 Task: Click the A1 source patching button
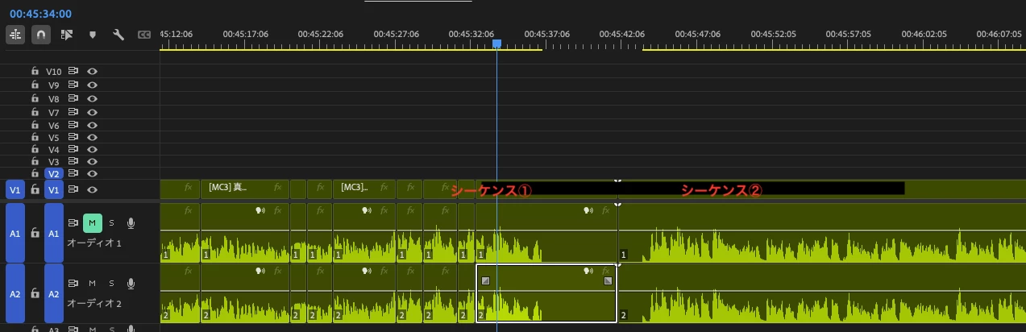click(x=15, y=233)
